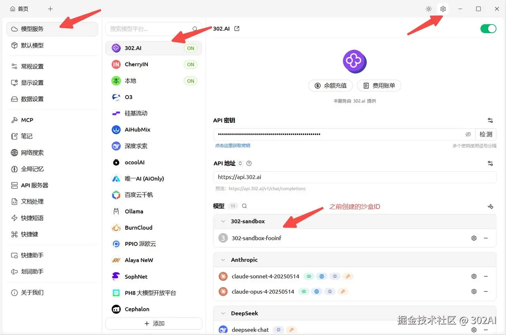Open 快捷键 settings section
Image resolution: width=506 pixels, height=335 pixels.
tap(52, 234)
